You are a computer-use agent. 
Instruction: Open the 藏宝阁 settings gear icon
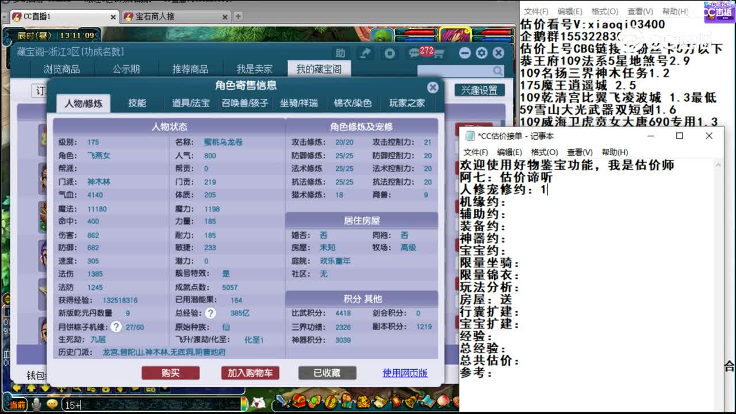click(x=482, y=53)
